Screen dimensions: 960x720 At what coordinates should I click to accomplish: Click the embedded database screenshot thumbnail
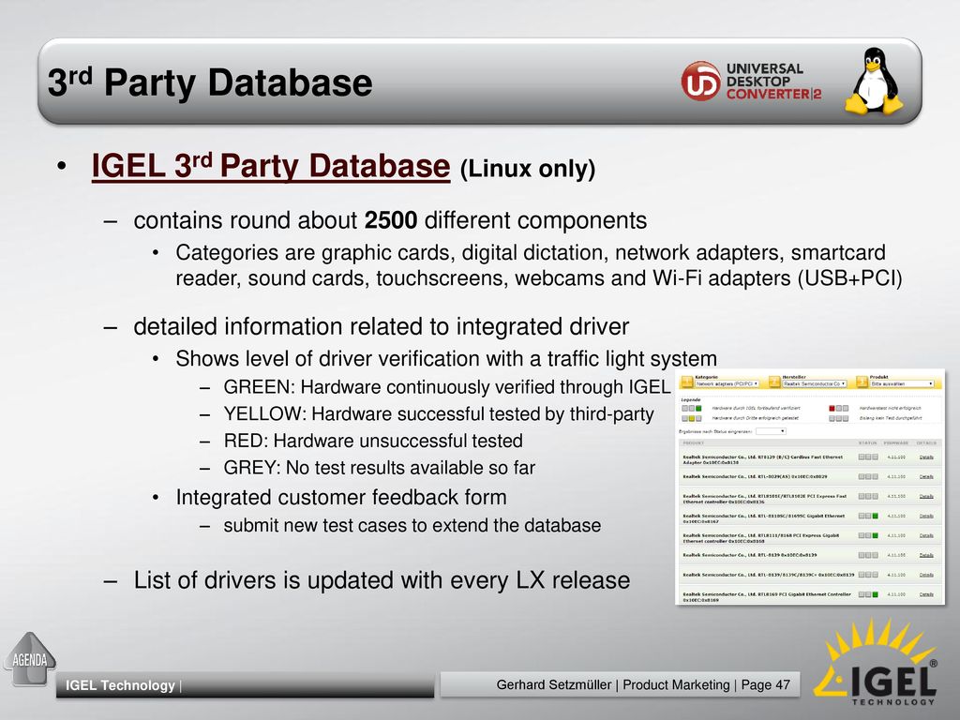[810, 487]
